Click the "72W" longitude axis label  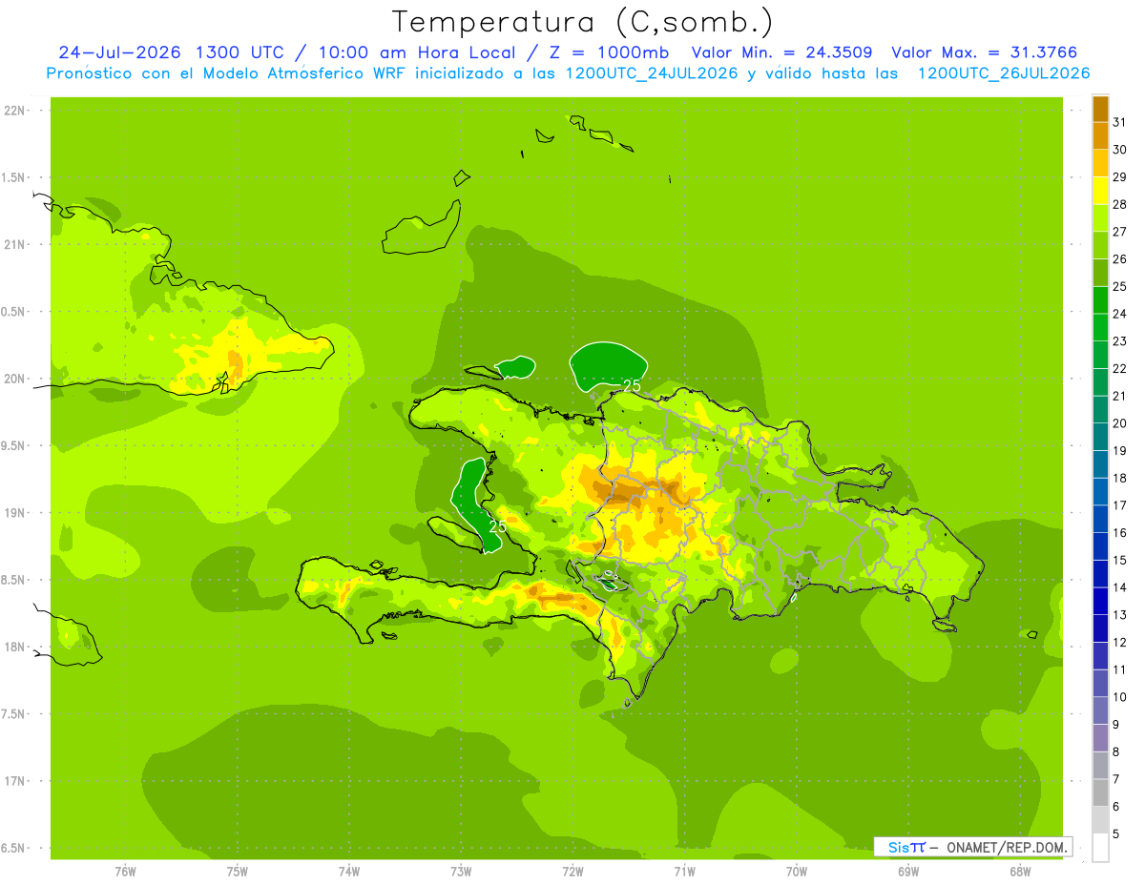[x=572, y=872]
